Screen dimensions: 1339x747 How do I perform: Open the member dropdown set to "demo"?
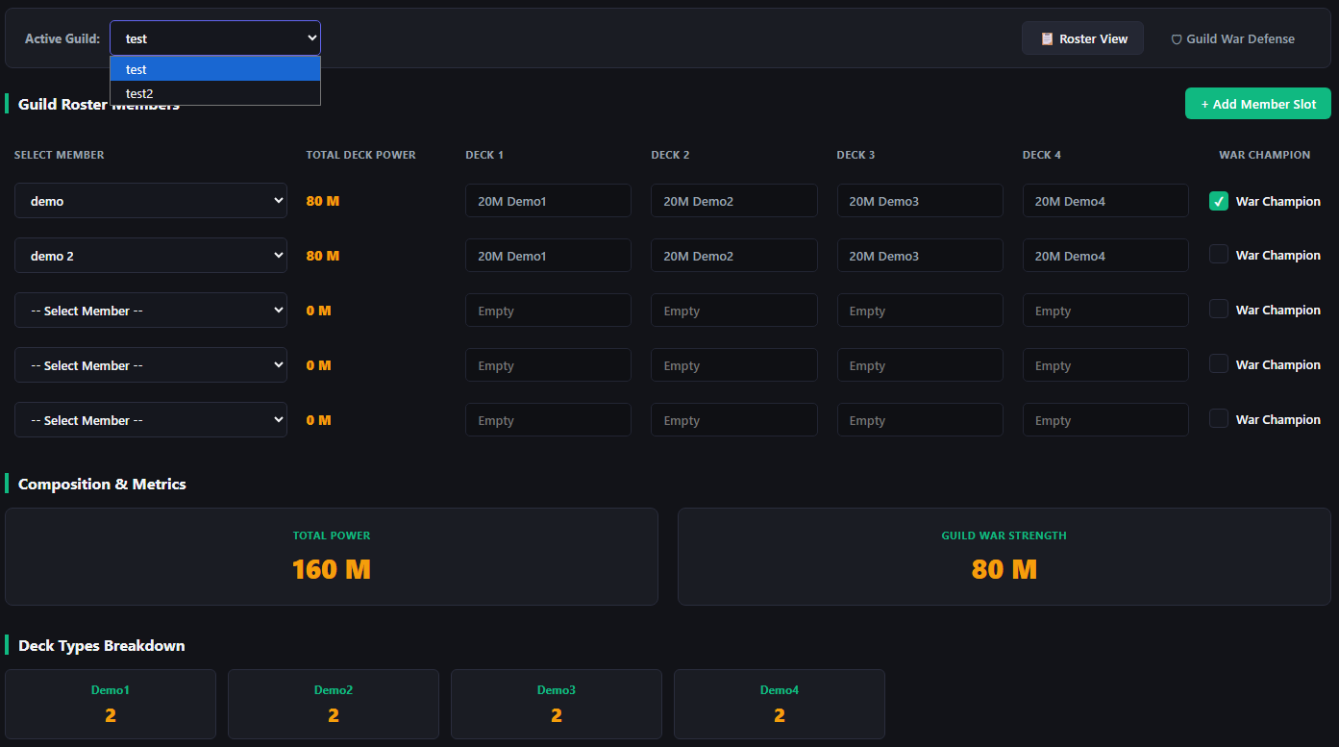pyautogui.click(x=151, y=201)
